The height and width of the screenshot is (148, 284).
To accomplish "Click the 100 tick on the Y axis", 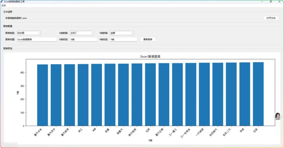I will pos(22,113).
